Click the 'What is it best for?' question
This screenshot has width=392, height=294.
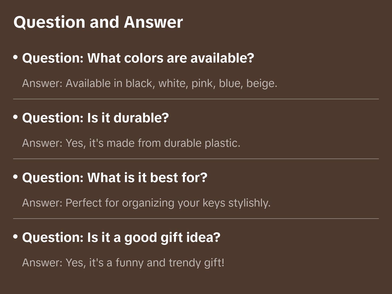coord(114,178)
